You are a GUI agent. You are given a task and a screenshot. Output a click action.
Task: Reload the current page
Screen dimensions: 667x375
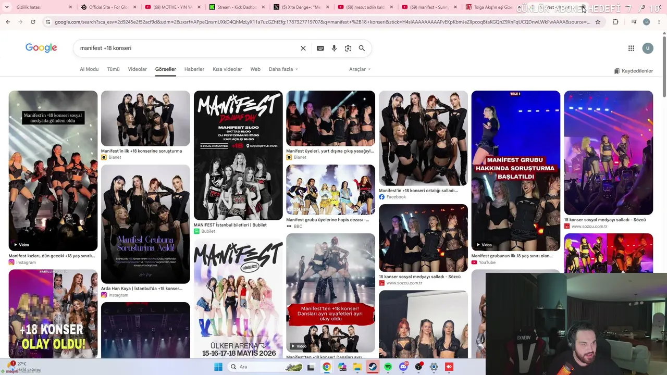point(33,22)
